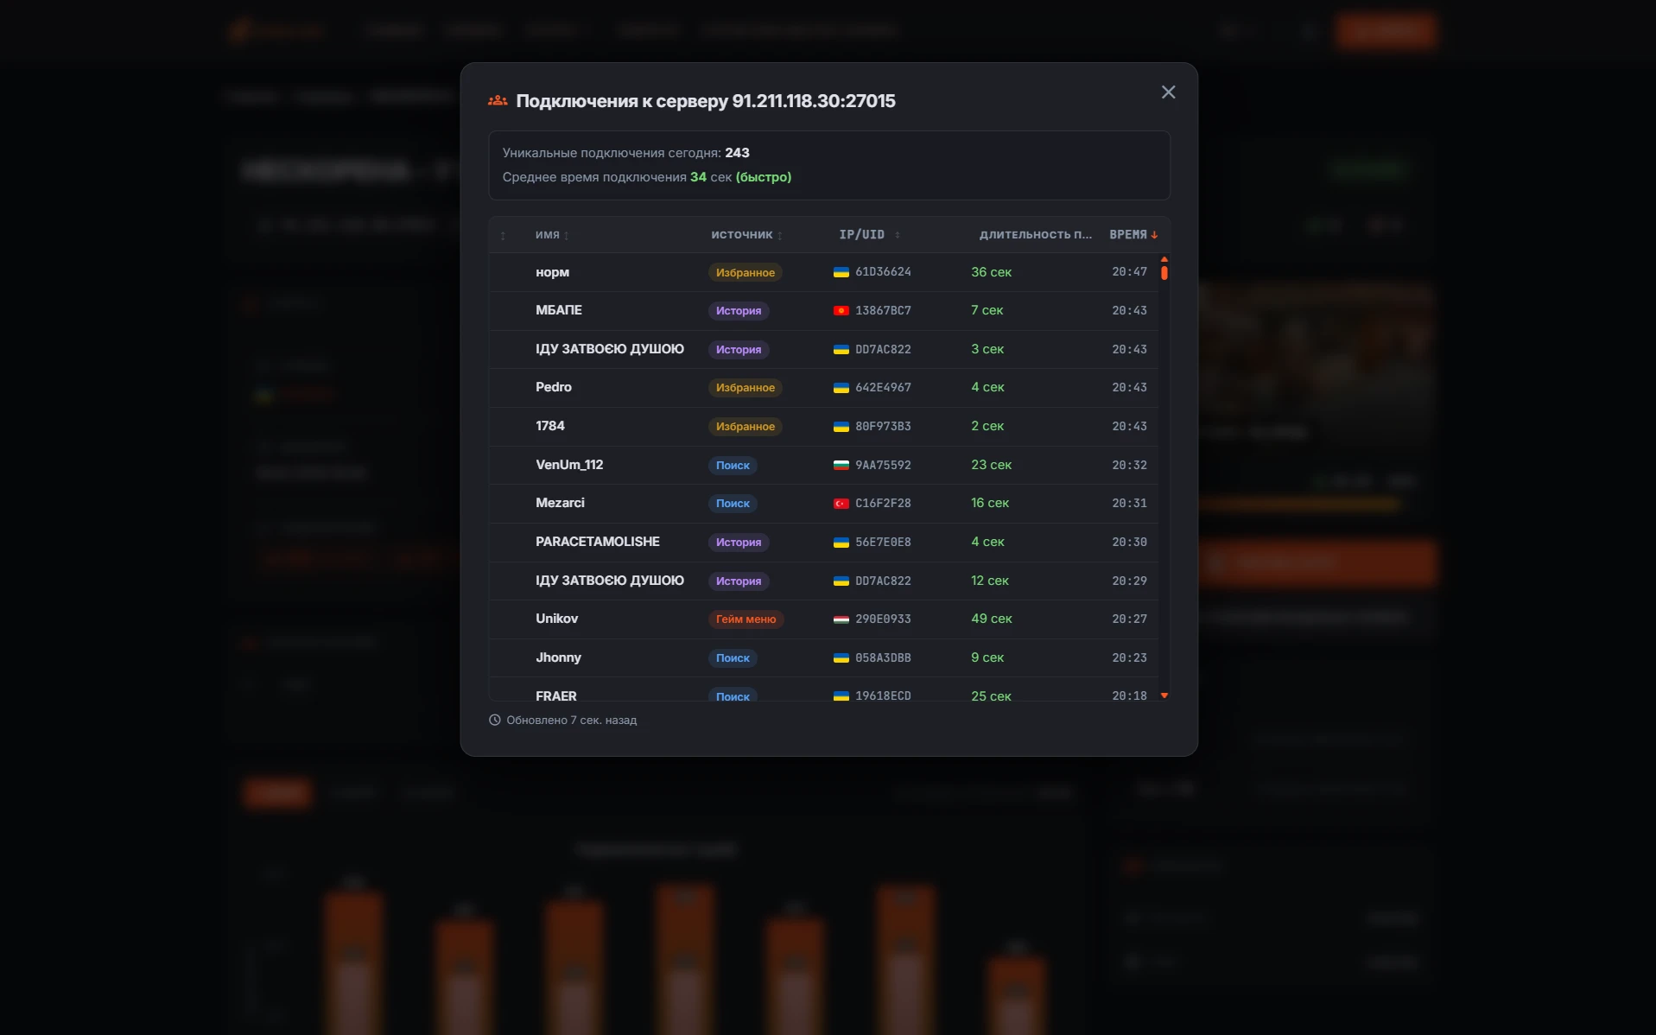The height and width of the screenshot is (1035, 1656).
Task: Sort table by ИМЯ column
Action: (551, 235)
